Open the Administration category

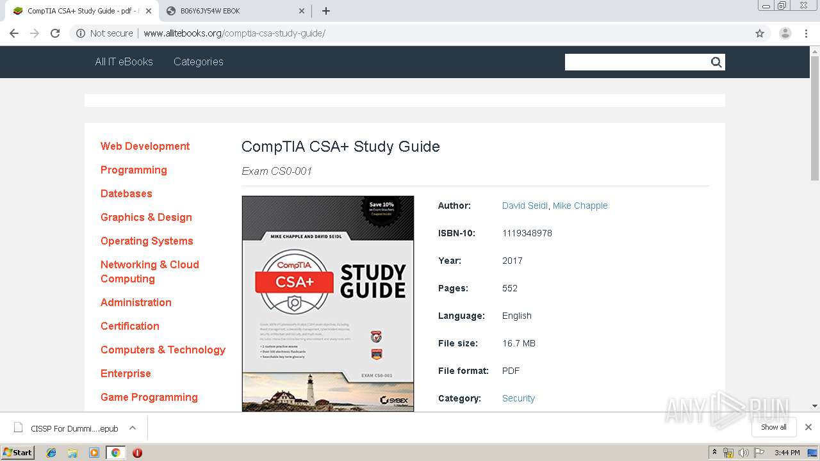pyautogui.click(x=136, y=302)
